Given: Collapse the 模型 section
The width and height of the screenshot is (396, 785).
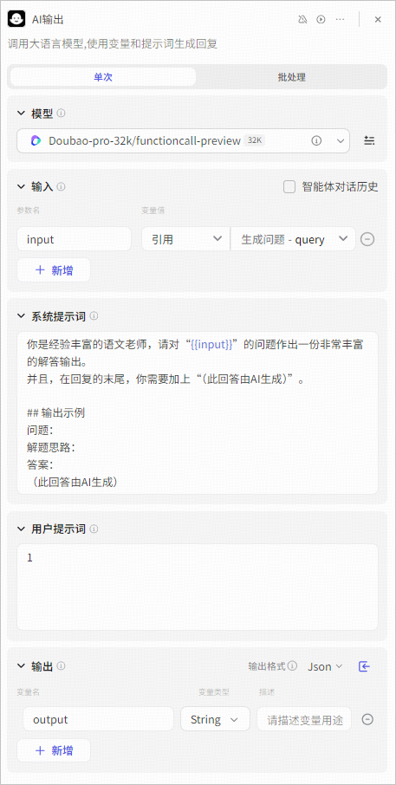Looking at the screenshot, I should (x=21, y=114).
